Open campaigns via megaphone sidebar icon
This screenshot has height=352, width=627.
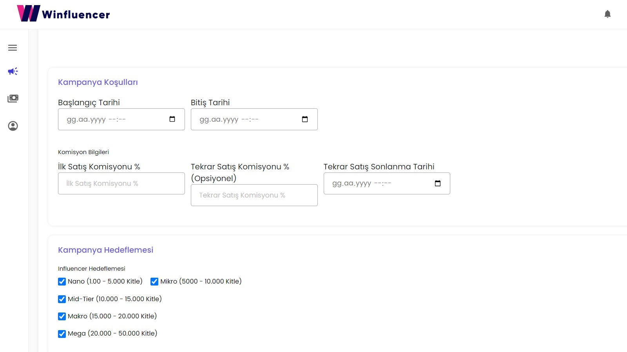click(x=13, y=71)
